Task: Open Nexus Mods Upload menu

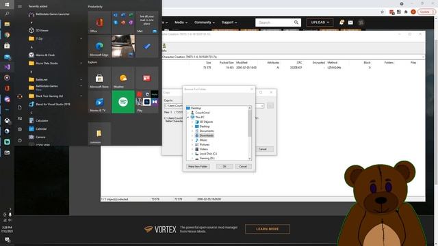Action: pos(320,23)
